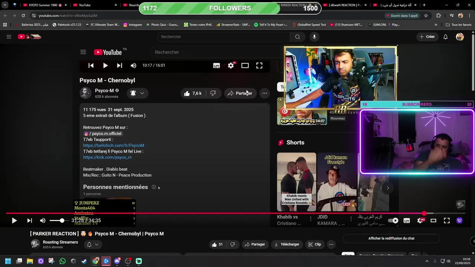This screenshot has width=475, height=267.
Task: Click purple extension icon beside fullscreen
Action: point(459,221)
